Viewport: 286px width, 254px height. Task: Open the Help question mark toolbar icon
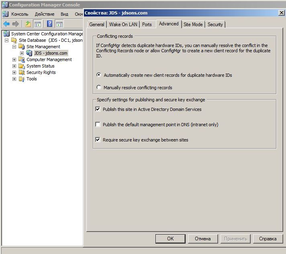[x=50, y=24]
